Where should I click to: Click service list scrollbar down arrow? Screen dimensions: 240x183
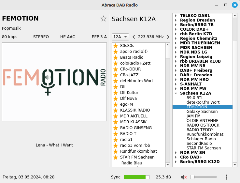(168, 165)
